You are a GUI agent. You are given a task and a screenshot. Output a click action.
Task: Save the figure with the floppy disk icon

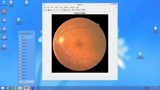pos(49,10)
